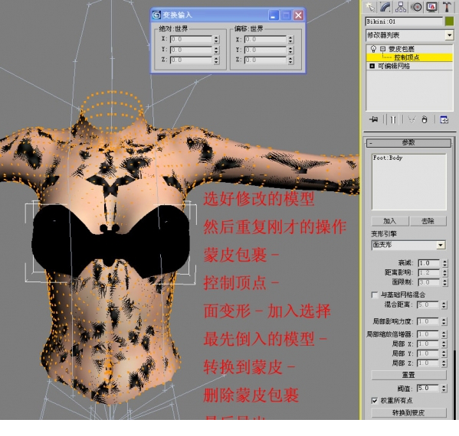Click the 衰减 value field
Screen dimensions: 459x436
(429, 263)
